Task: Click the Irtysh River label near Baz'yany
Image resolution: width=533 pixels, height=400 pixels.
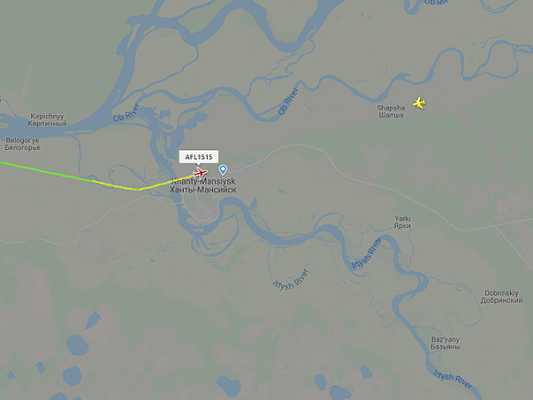Action: pyautogui.click(x=452, y=379)
